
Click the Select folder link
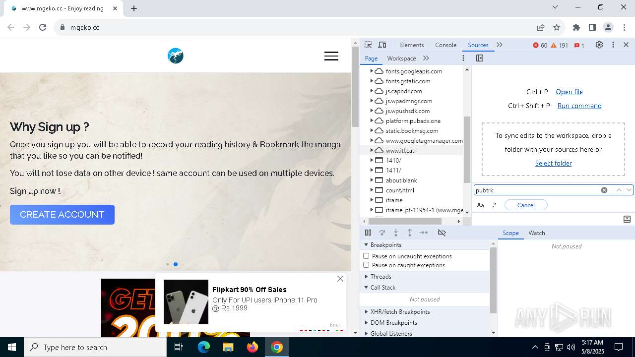click(x=554, y=163)
